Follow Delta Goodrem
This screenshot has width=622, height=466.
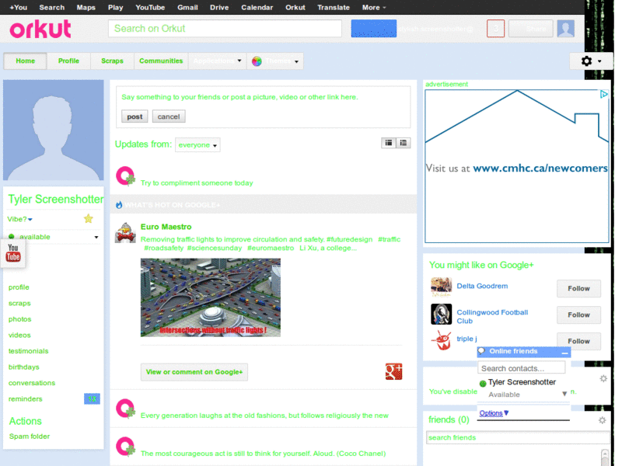click(x=578, y=288)
